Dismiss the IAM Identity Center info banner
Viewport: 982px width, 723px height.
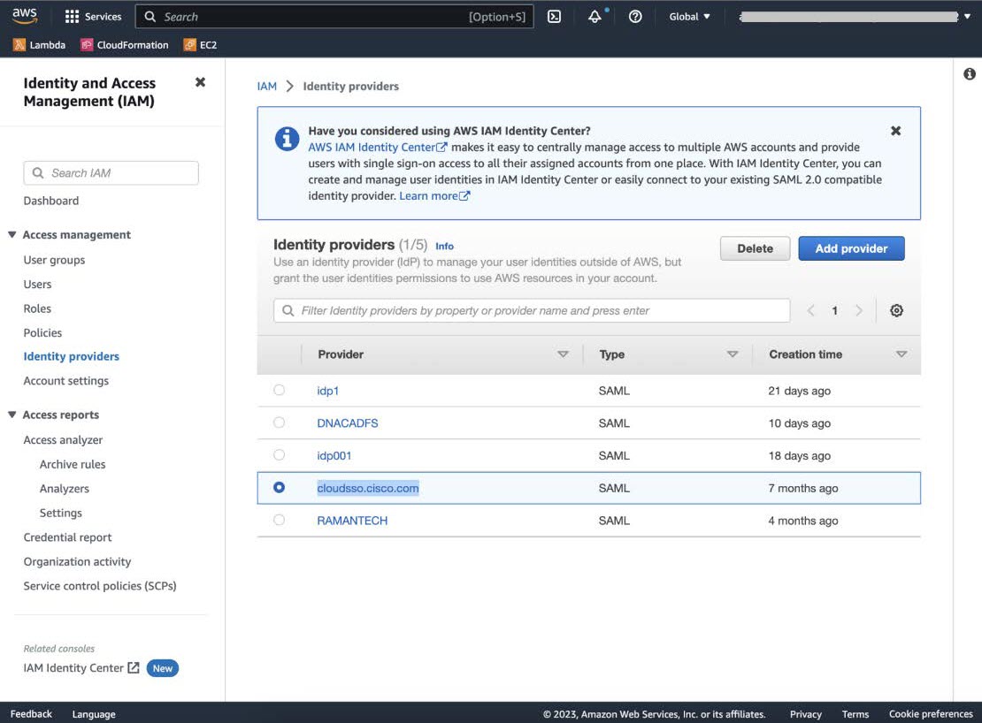point(895,131)
